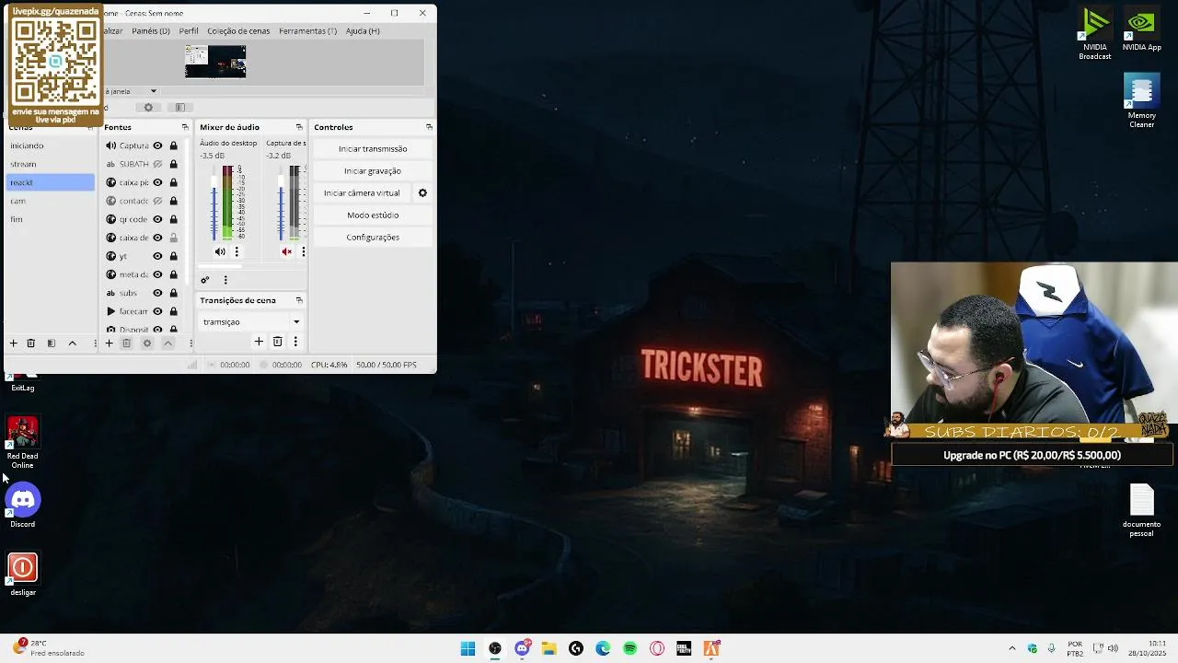Remove selected scene with the trash icon
The height and width of the screenshot is (663, 1178).
point(30,343)
